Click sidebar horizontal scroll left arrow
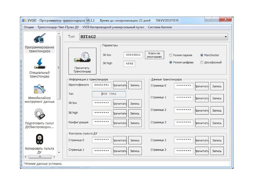257x188 pixels. pyautogui.click(x=25, y=157)
